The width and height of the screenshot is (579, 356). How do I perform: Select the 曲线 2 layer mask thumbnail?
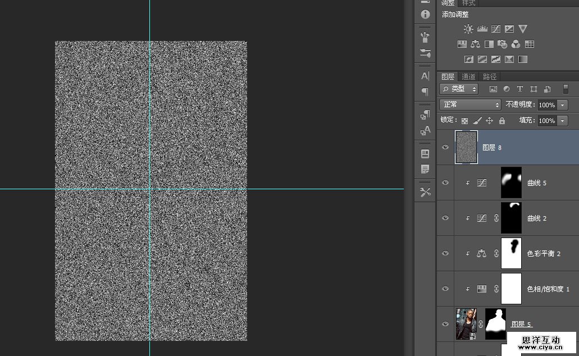pos(511,218)
